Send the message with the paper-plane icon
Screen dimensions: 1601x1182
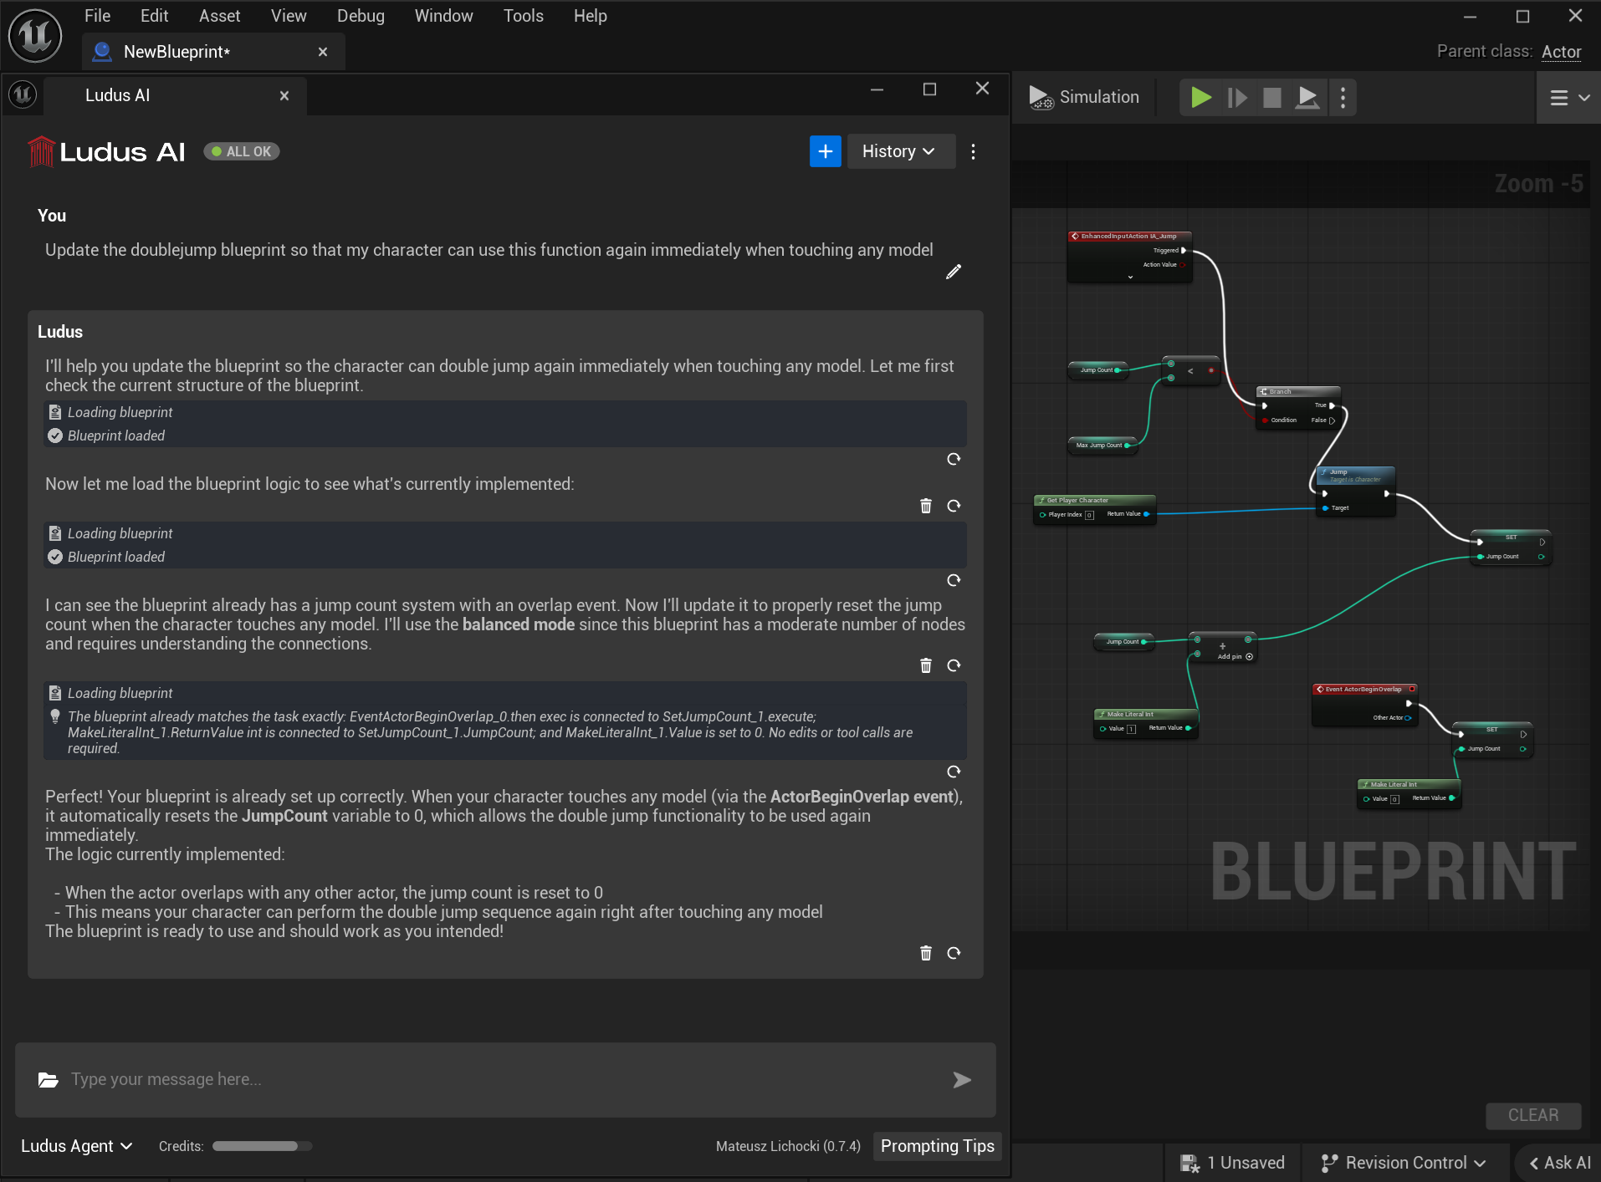(x=962, y=1080)
